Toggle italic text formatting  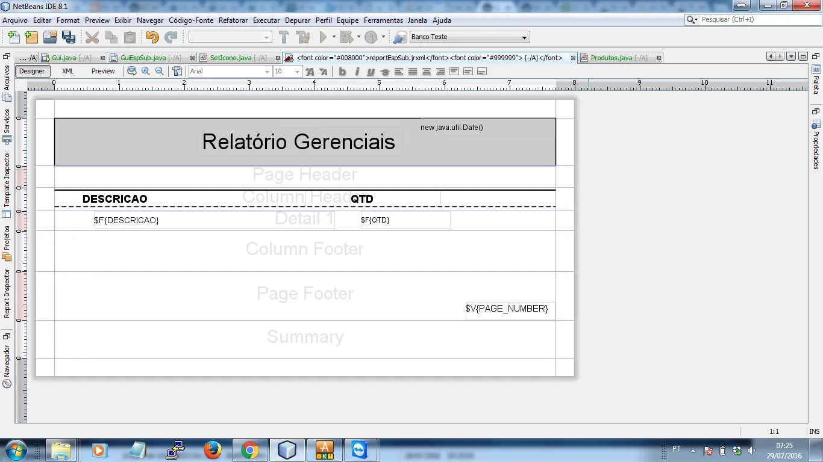[357, 72]
